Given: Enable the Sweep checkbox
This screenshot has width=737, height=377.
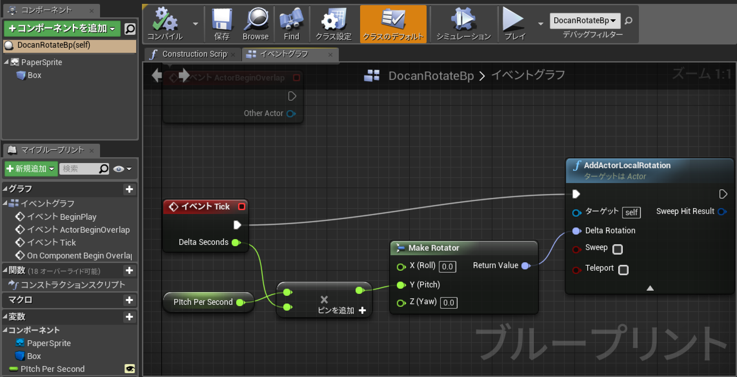Looking at the screenshot, I should coord(617,249).
